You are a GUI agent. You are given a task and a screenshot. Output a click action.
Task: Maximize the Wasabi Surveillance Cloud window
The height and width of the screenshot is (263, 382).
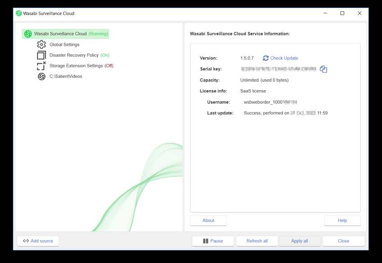pos(342,13)
